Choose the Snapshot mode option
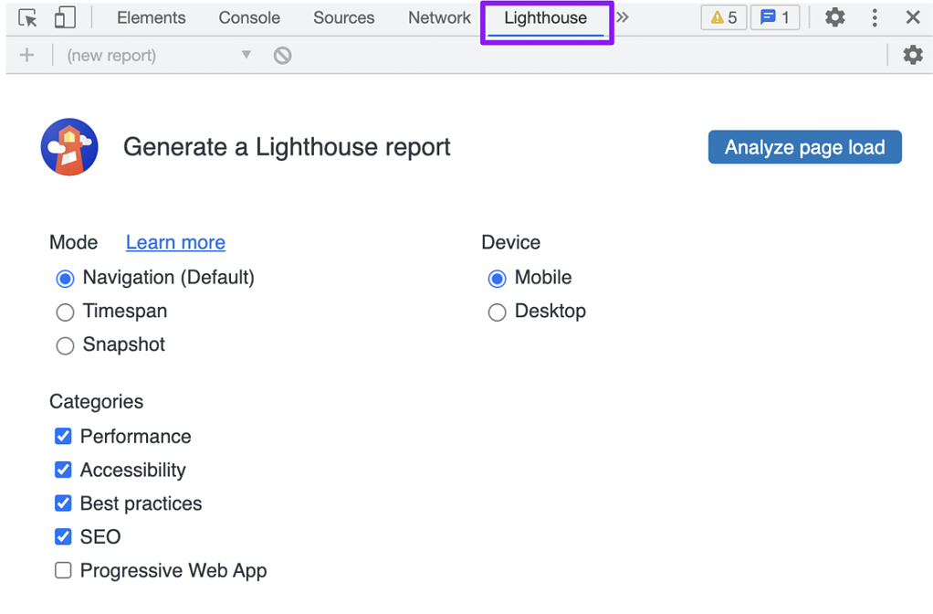This screenshot has width=933, height=614. (x=65, y=345)
